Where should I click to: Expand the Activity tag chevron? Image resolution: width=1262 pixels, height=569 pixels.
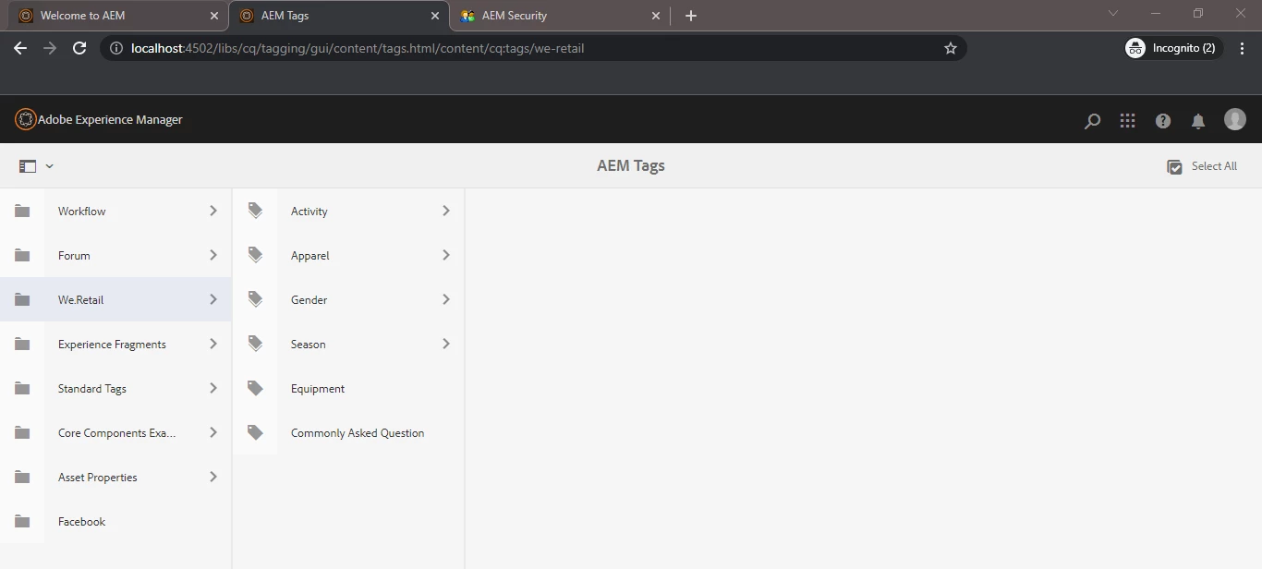(x=446, y=211)
